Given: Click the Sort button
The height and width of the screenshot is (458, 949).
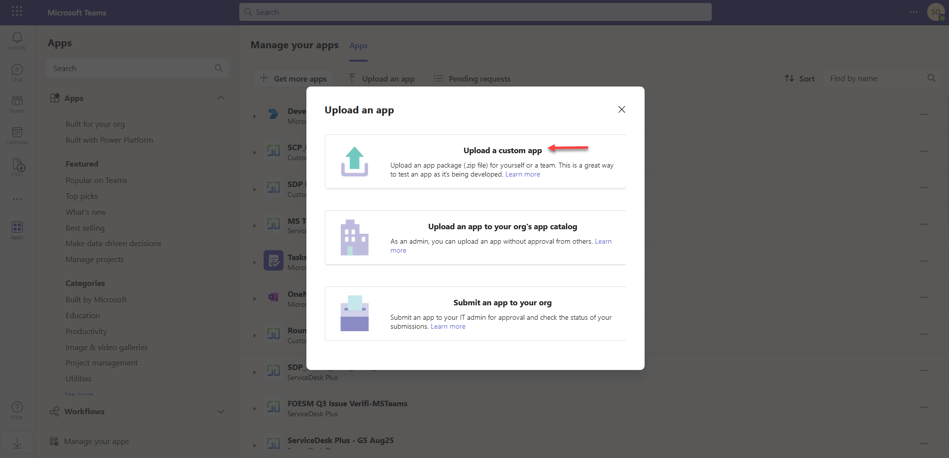Looking at the screenshot, I should click(799, 79).
